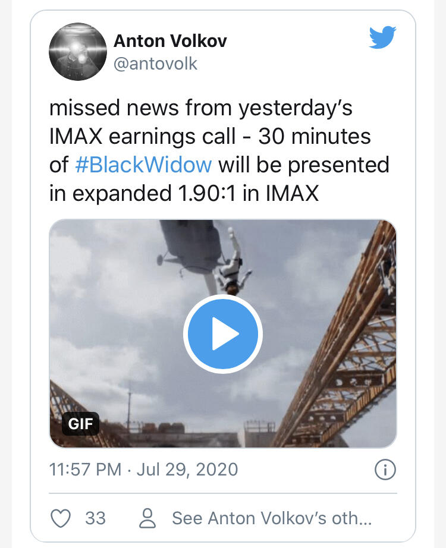This screenshot has height=548, width=446.
Task: Click the Twitter bird logo
Action: 382,38
